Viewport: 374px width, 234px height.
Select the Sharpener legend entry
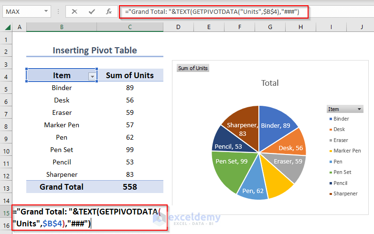346,194
